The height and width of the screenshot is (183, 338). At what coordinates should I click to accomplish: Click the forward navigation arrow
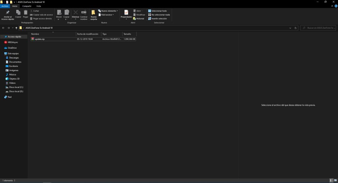pos(8,28)
